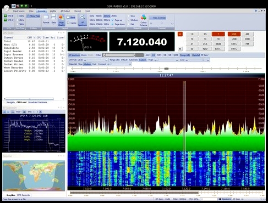The image size is (268, 203).
Task: Click the Colour Scheme icon
Action: coord(144,18)
